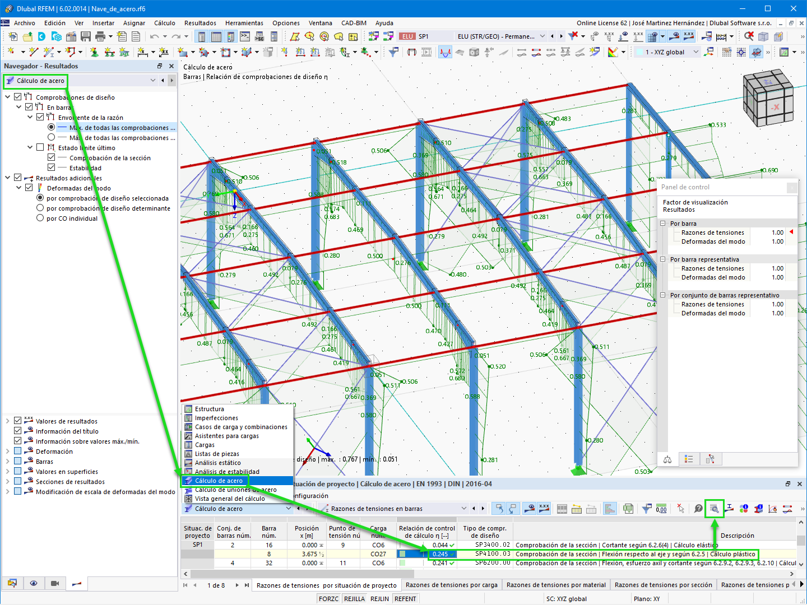Click the results table horizontal scrollbar
Image resolution: width=807 pixels, height=605 pixels.
[303, 574]
